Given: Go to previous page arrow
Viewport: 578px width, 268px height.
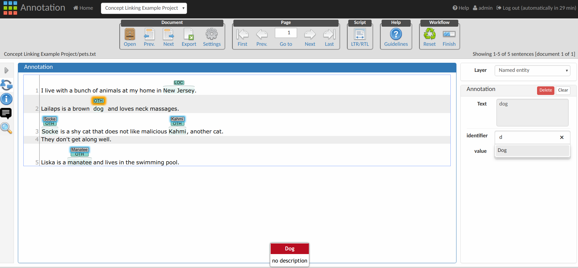Looking at the screenshot, I should click(x=262, y=37).
